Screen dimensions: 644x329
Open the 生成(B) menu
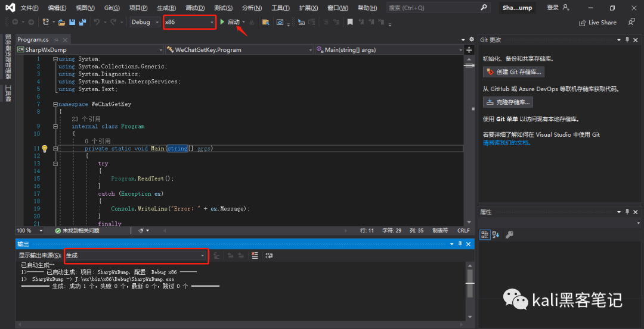pyautogui.click(x=166, y=8)
